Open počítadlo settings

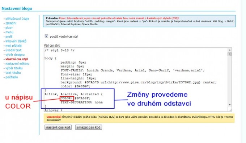pyautogui.click(x=12, y=77)
